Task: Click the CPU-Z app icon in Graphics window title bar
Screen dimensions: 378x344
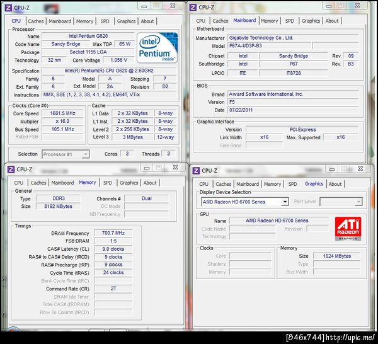Action: point(196,171)
